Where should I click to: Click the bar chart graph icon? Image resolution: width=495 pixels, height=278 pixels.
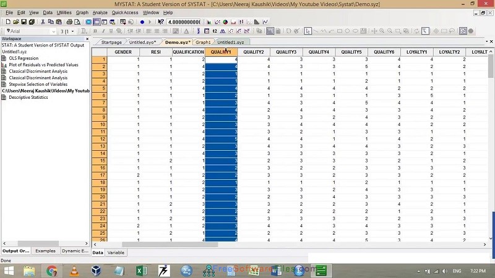(x=209, y=22)
